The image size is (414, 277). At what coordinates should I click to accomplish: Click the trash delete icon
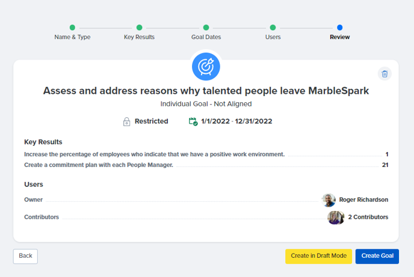(x=385, y=74)
